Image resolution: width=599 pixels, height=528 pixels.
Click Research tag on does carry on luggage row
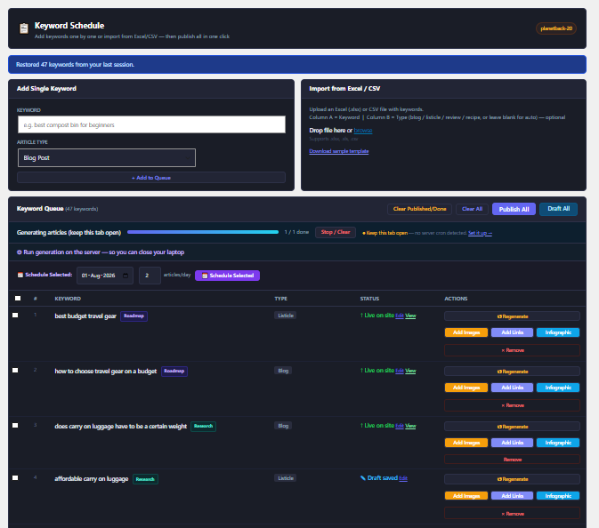pyautogui.click(x=203, y=426)
